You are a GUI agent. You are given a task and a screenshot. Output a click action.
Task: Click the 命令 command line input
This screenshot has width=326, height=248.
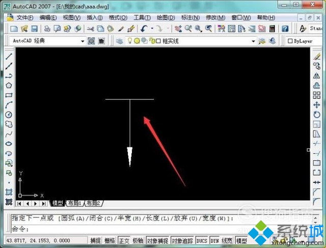163,229
